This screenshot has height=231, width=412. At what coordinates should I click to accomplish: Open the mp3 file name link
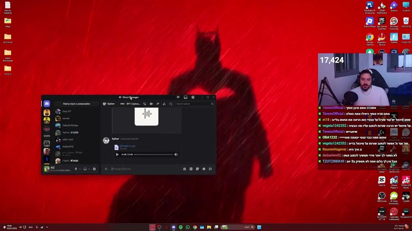[x=127, y=146]
